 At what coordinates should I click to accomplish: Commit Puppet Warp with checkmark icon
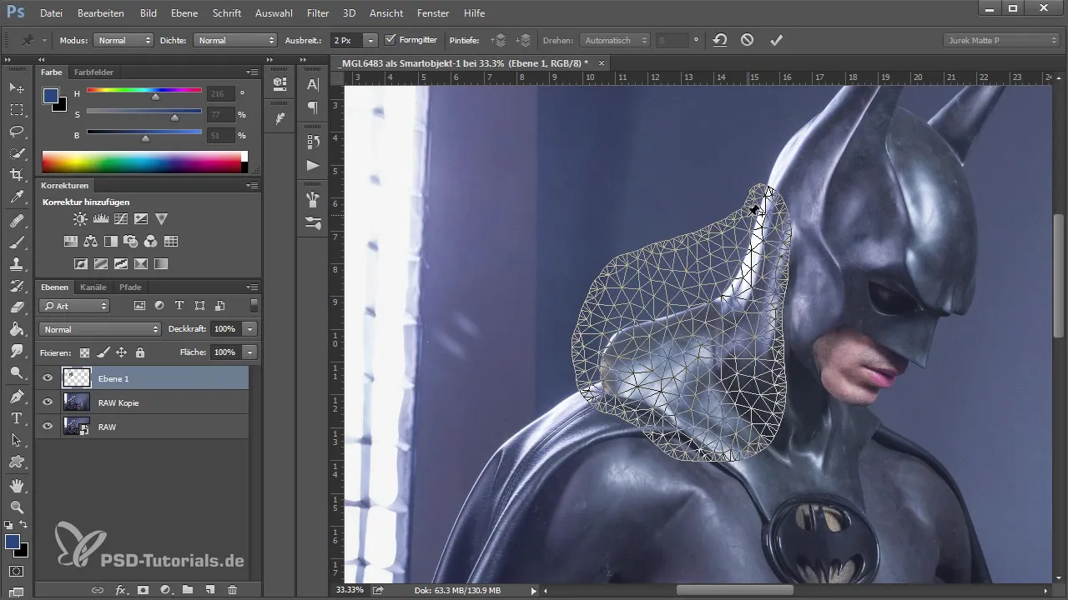click(x=776, y=40)
